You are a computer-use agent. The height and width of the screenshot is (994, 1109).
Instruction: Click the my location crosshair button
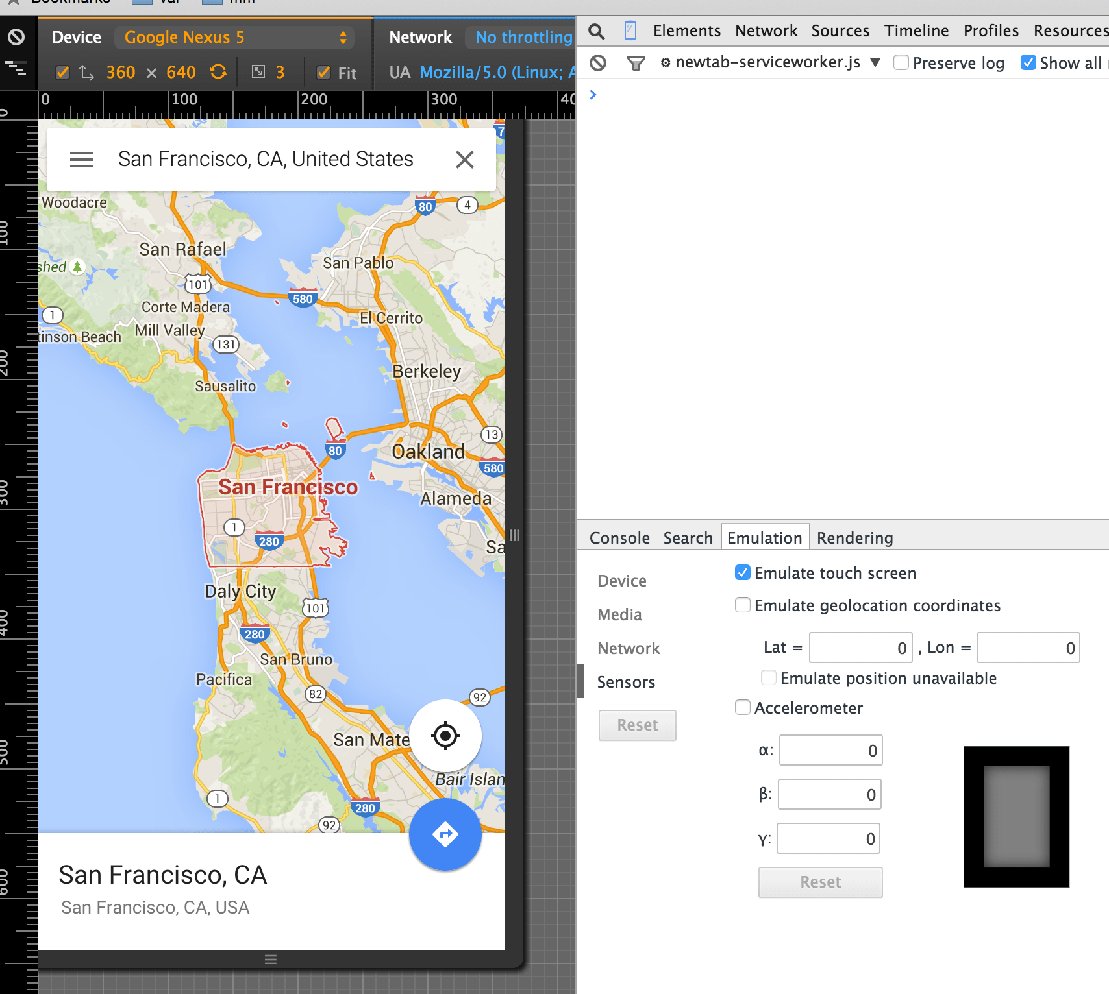point(445,736)
